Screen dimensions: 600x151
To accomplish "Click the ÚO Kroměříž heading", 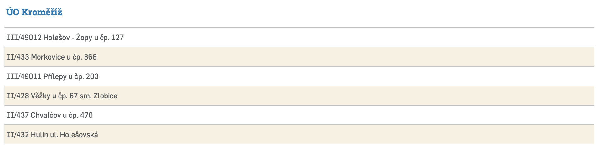I will point(34,12).
